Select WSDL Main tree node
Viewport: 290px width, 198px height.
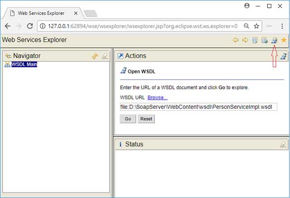point(24,65)
